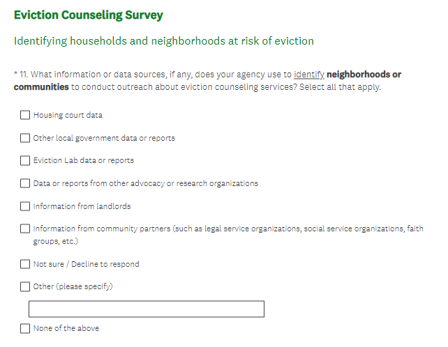Tick the community partners information checkbox
This screenshot has height=347, width=448.
(25, 229)
